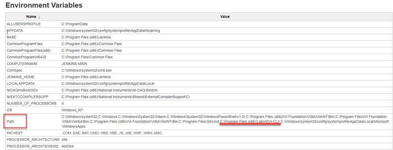Select the NIEXTCCOMPILERSUPP variable name
This screenshot has width=393, height=150.
click(27, 97)
